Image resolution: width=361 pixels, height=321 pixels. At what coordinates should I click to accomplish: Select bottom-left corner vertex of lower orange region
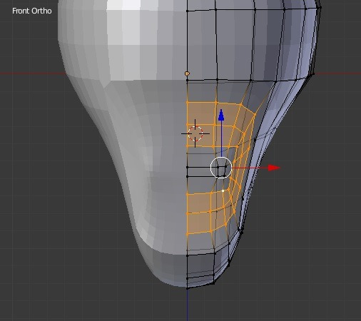click(x=188, y=234)
